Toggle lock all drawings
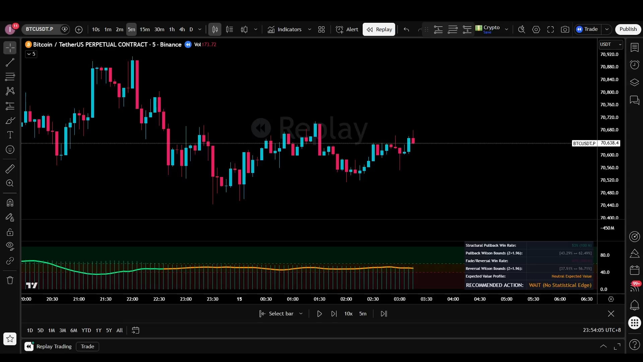The image size is (643, 362). [x=10, y=232]
